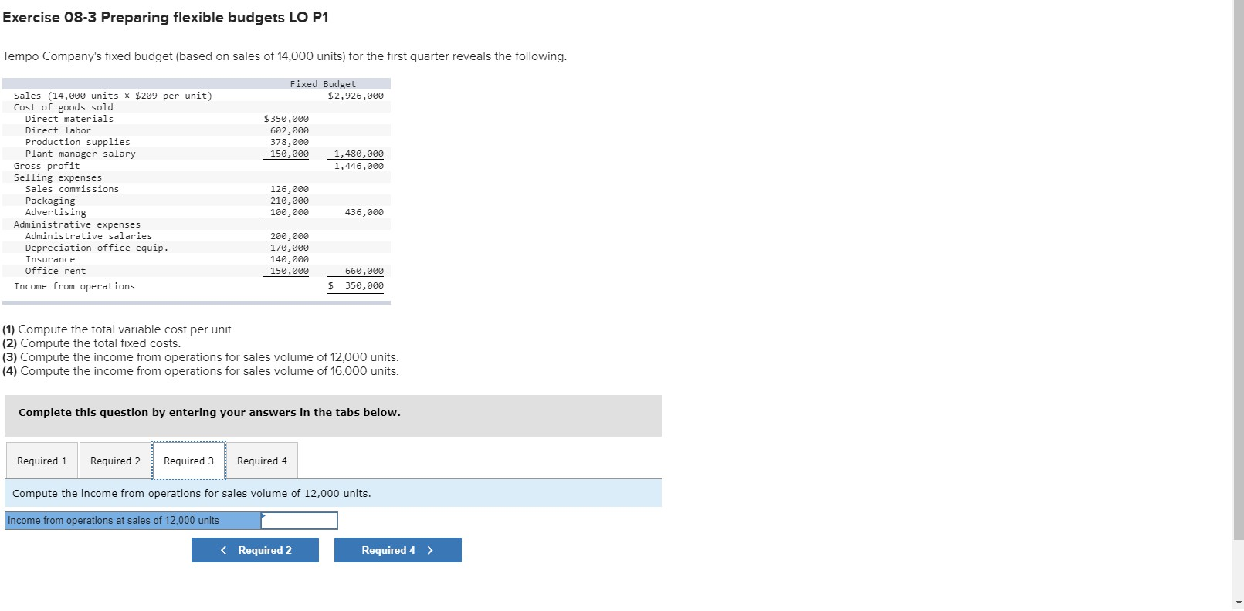Click the insurance amount '140,000'
Viewport: 1244px width, 611px height.
point(290,259)
